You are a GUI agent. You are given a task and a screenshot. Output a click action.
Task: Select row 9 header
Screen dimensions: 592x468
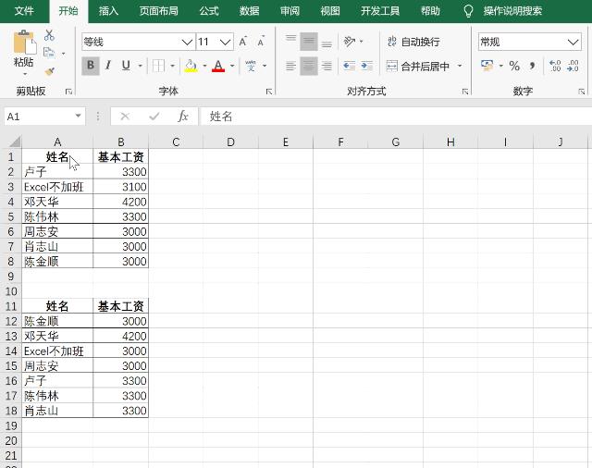click(x=11, y=277)
